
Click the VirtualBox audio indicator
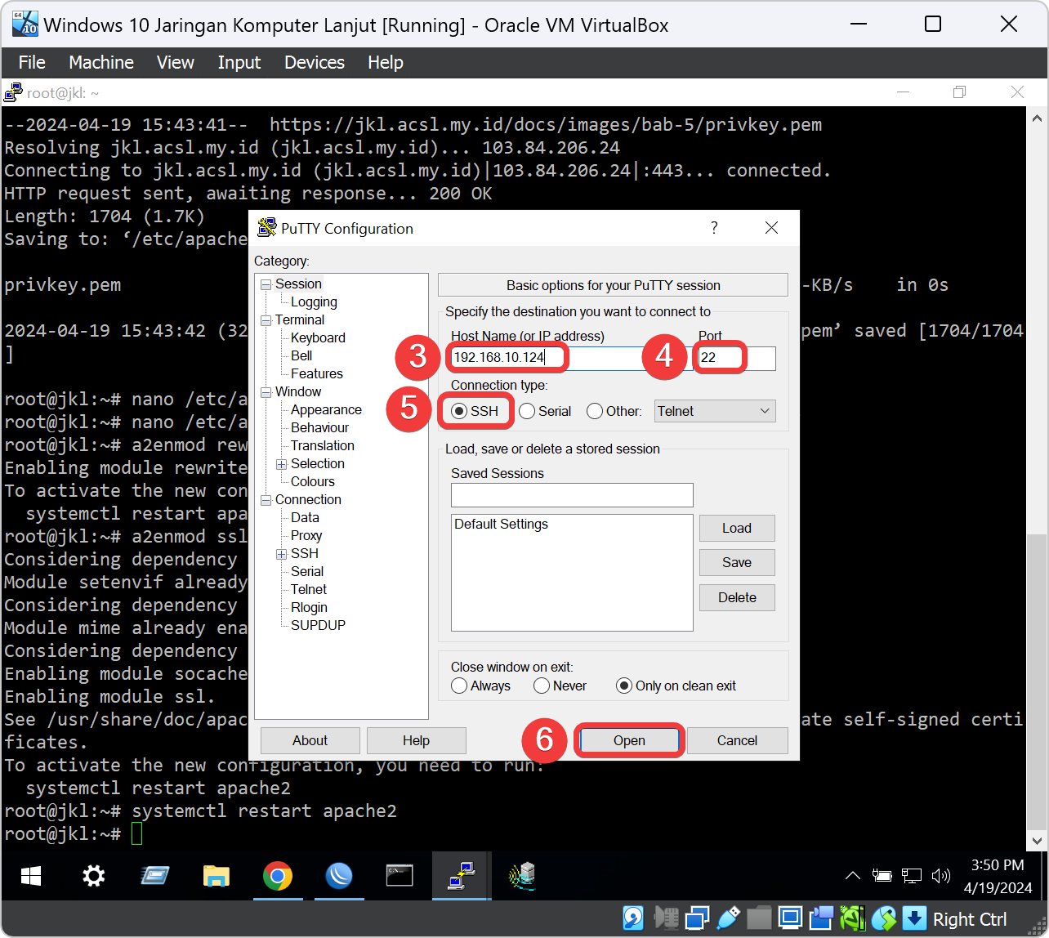pyautogui.click(x=667, y=919)
